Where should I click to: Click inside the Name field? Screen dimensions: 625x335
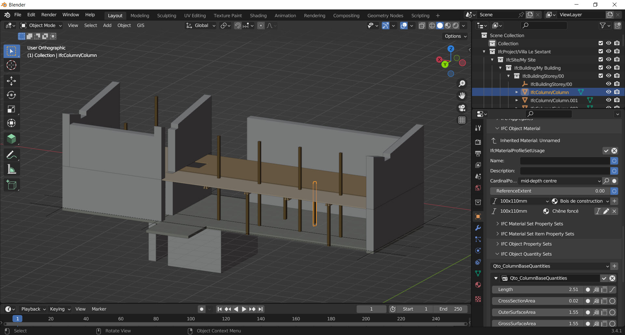click(x=565, y=161)
